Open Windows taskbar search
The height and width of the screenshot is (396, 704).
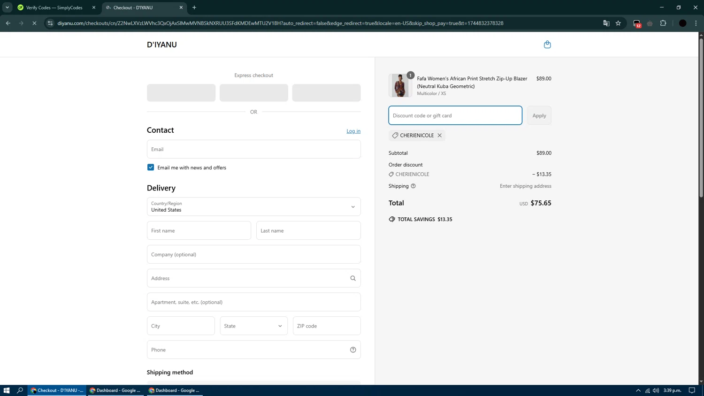20,390
